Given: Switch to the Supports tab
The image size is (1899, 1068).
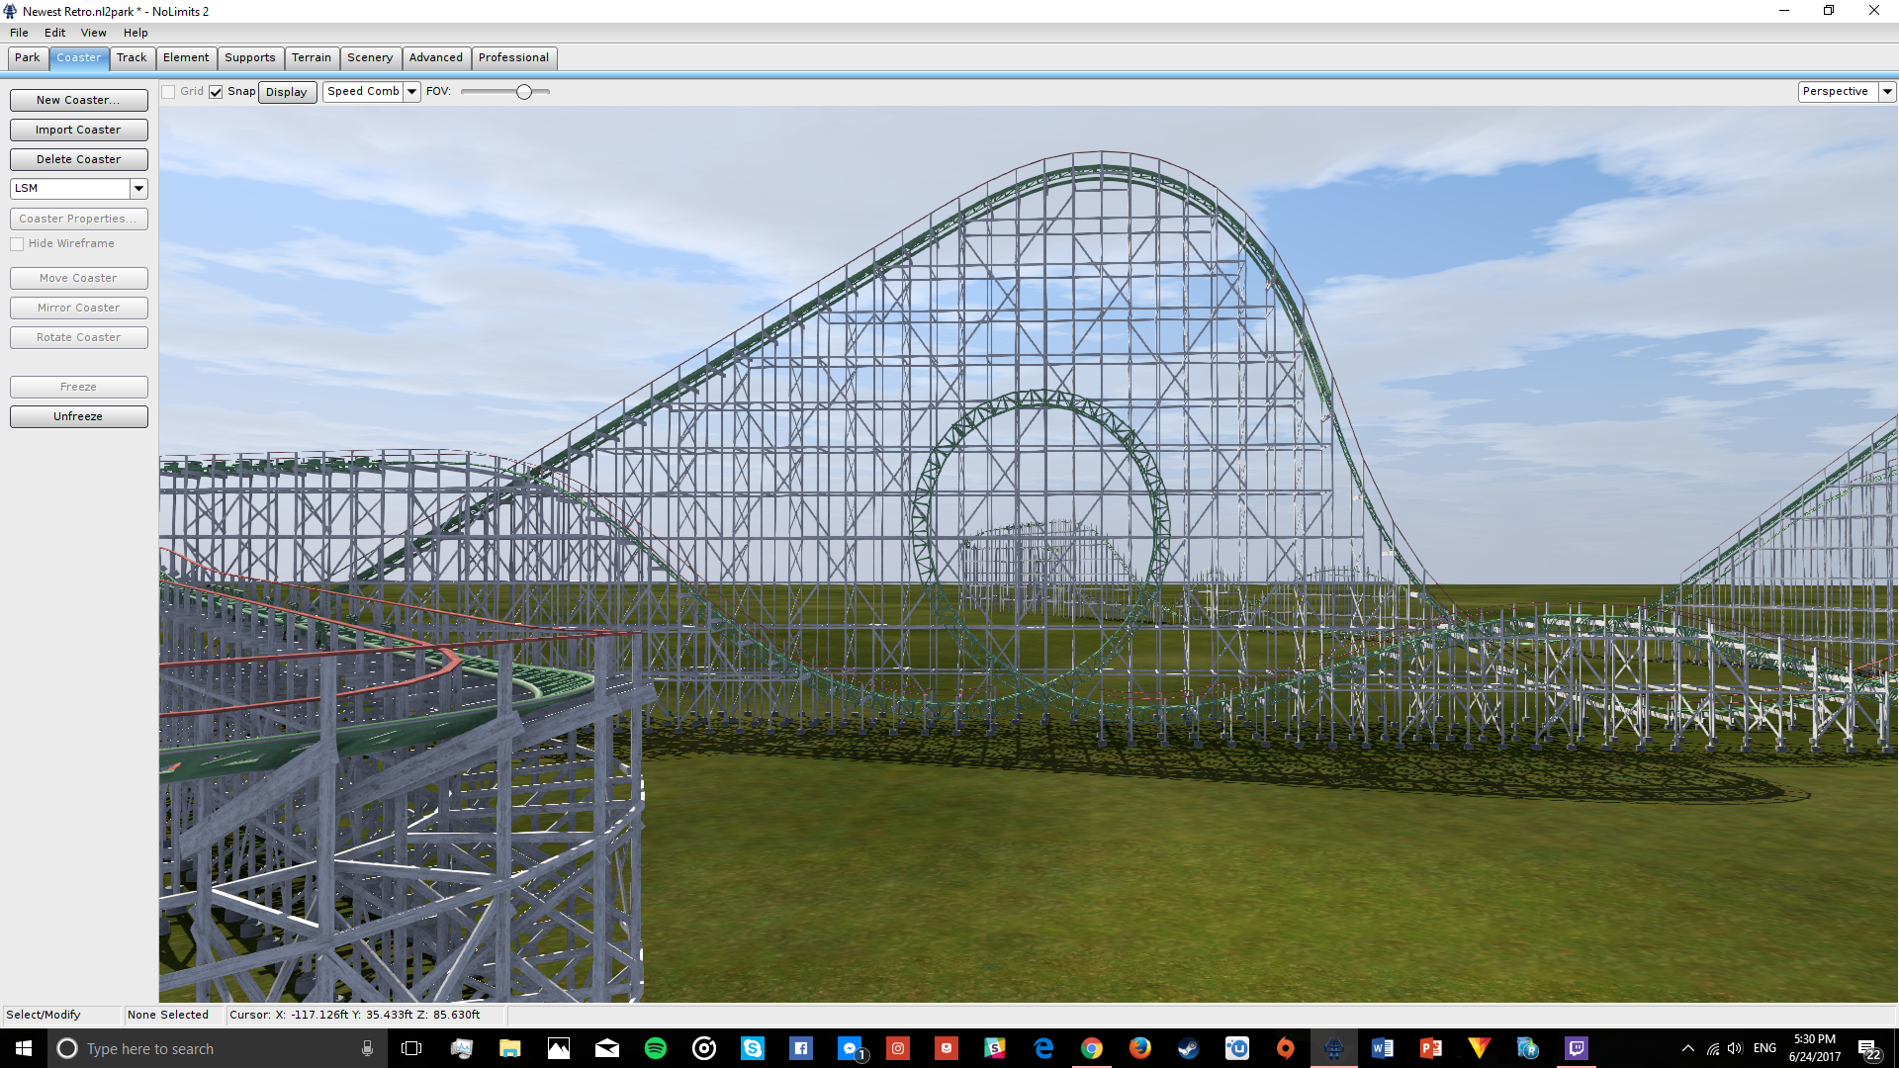Looking at the screenshot, I should pyautogui.click(x=249, y=57).
